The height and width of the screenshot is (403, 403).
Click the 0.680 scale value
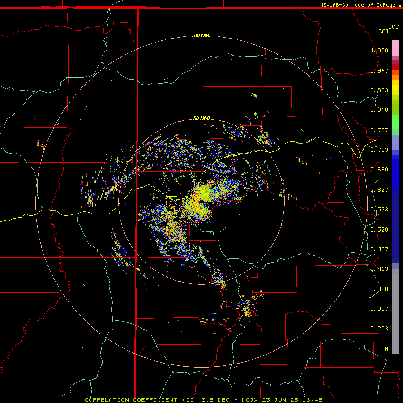tap(379, 170)
